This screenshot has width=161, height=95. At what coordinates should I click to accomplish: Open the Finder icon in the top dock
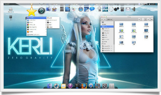click(x=49, y=9)
